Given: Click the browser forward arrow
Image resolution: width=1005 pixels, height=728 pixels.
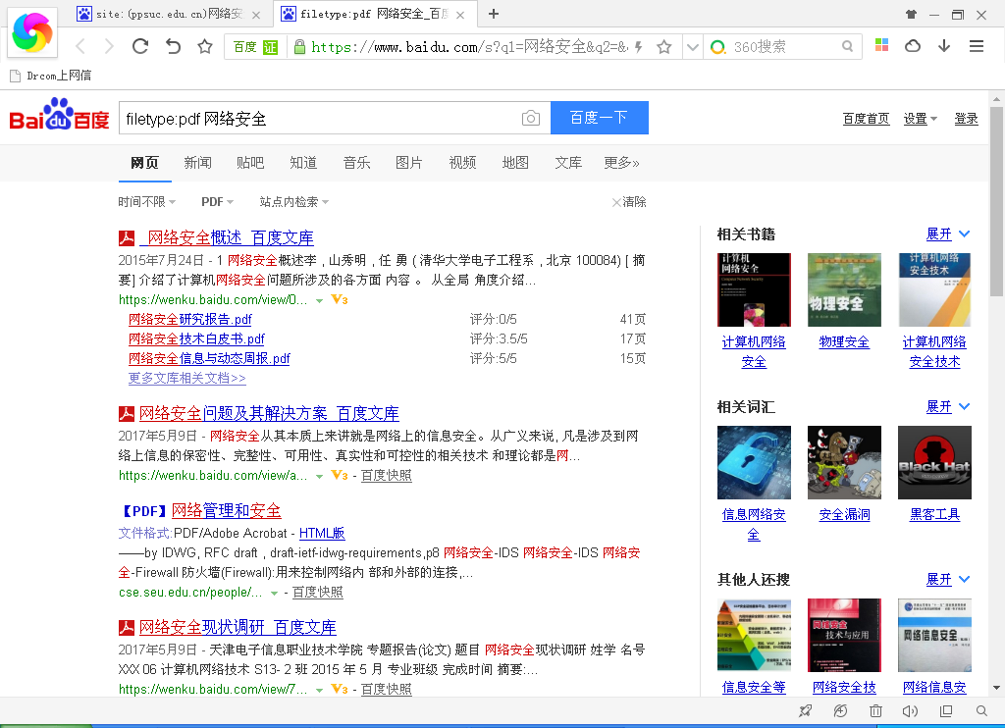Looking at the screenshot, I should (109, 46).
